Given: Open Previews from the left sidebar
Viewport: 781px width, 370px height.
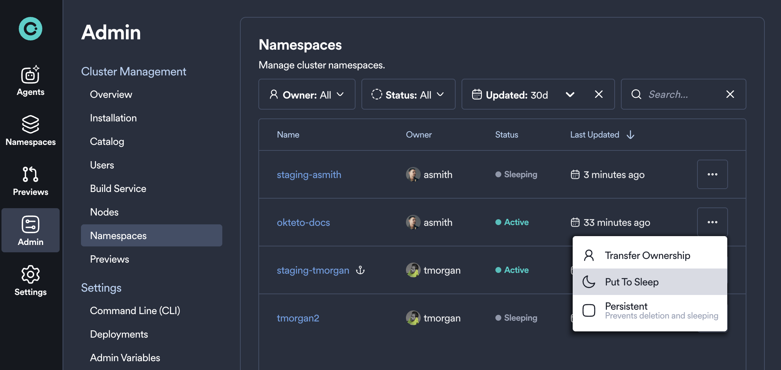Looking at the screenshot, I should point(30,179).
